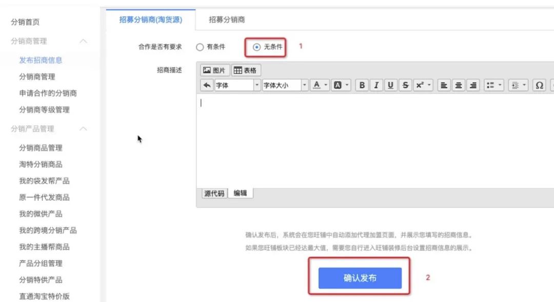The image size is (554, 302).
Task: Open 发布招商信息 in the sidebar
Action: (x=40, y=60)
